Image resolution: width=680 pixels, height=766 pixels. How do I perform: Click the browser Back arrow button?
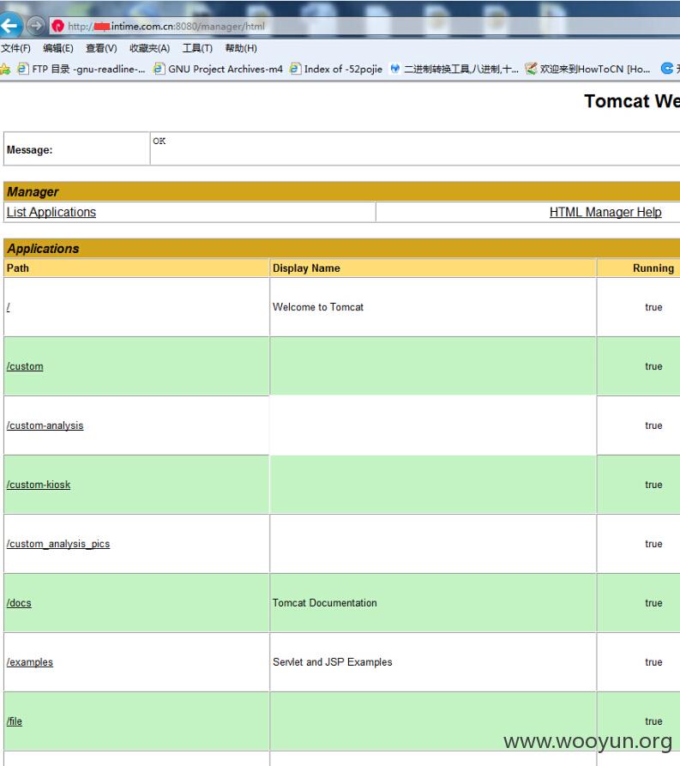(9, 25)
